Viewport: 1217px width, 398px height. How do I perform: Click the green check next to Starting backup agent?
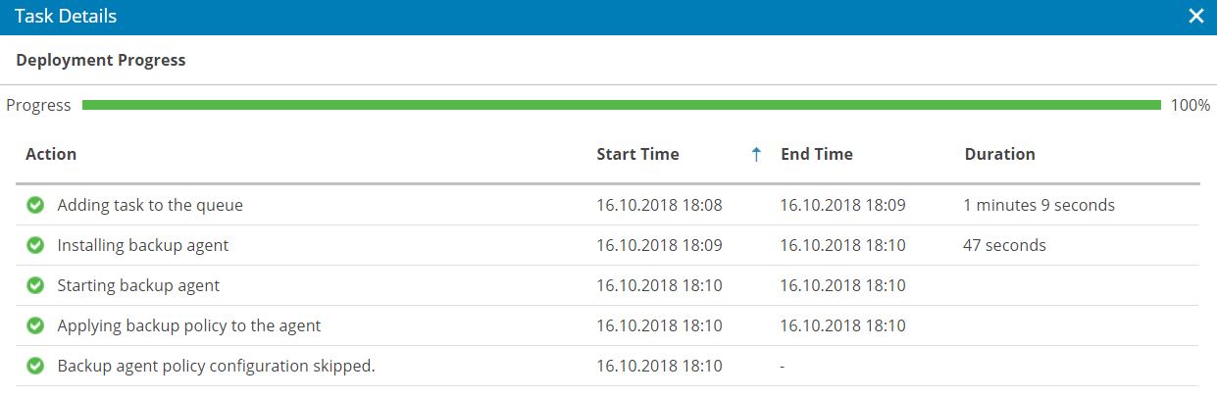click(35, 285)
